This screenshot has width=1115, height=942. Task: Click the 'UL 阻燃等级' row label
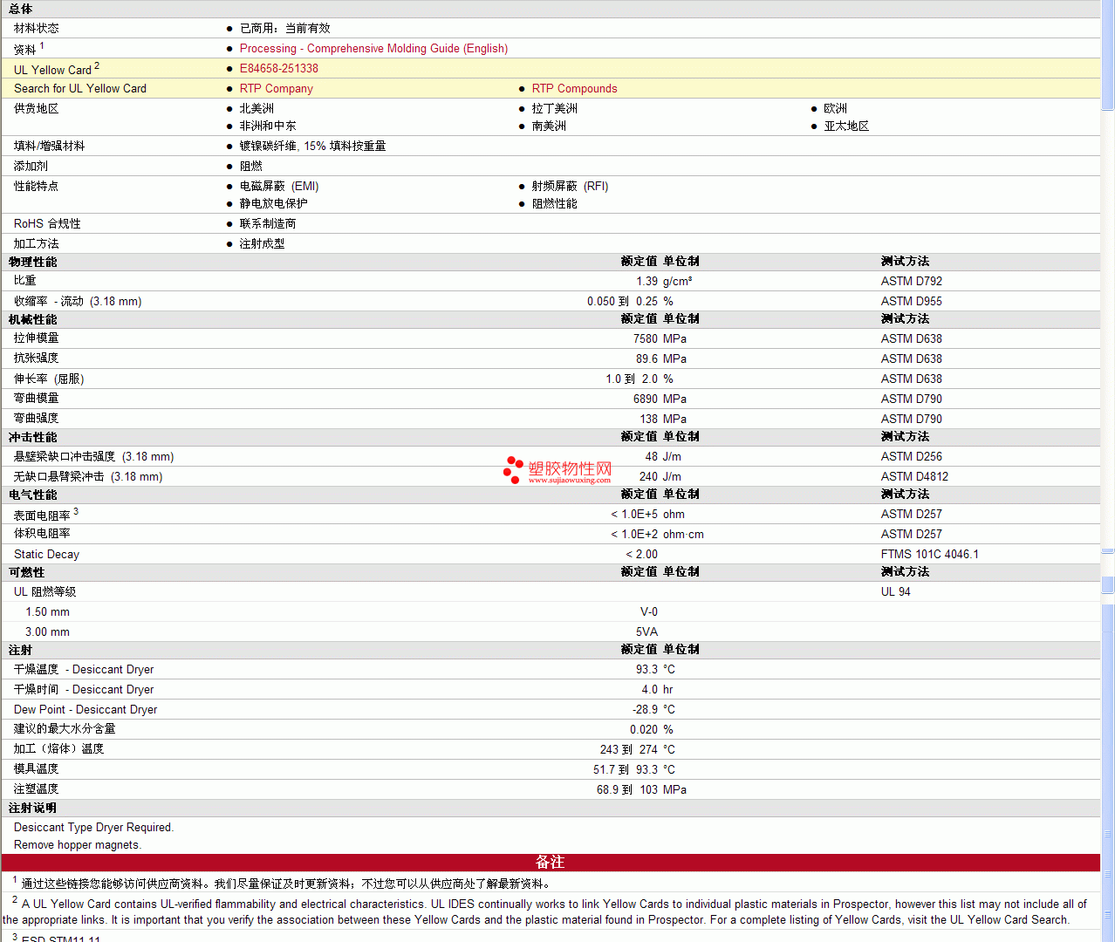click(x=45, y=592)
